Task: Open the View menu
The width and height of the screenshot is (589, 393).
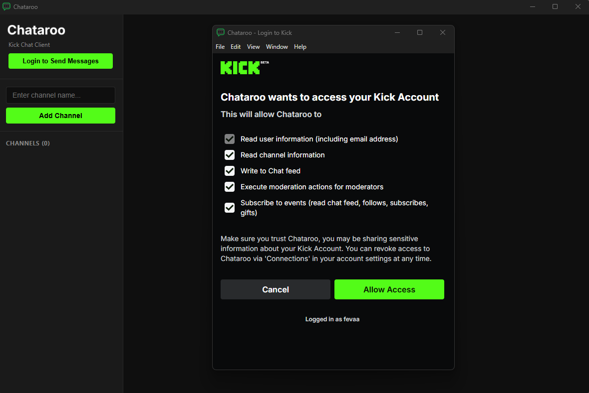Action: pyautogui.click(x=253, y=46)
